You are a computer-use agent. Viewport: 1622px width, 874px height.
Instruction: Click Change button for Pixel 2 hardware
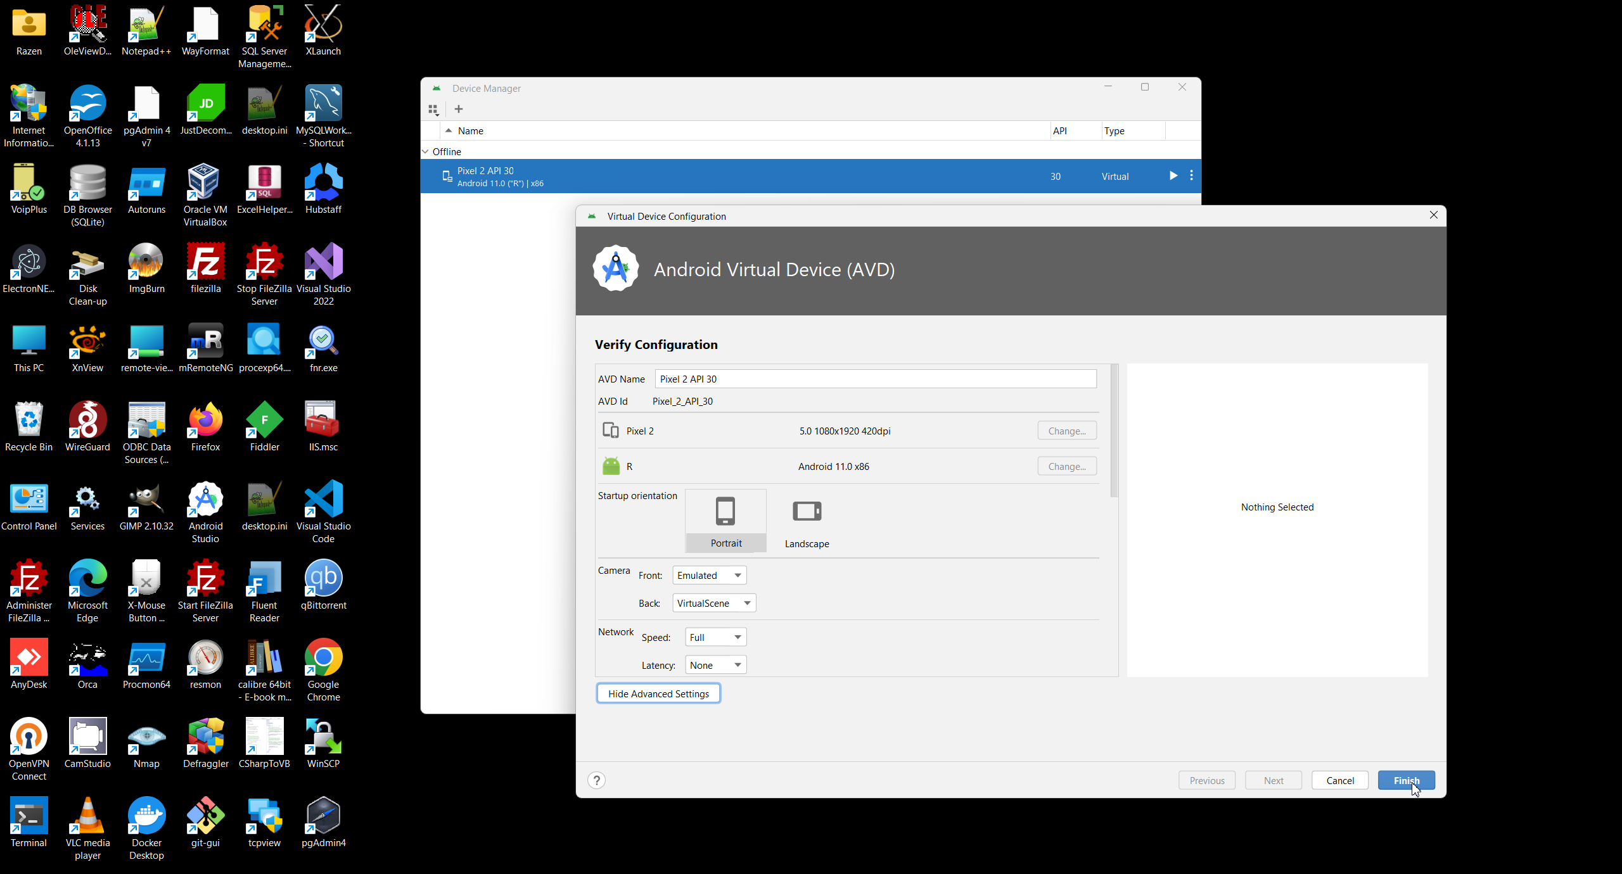tap(1067, 431)
